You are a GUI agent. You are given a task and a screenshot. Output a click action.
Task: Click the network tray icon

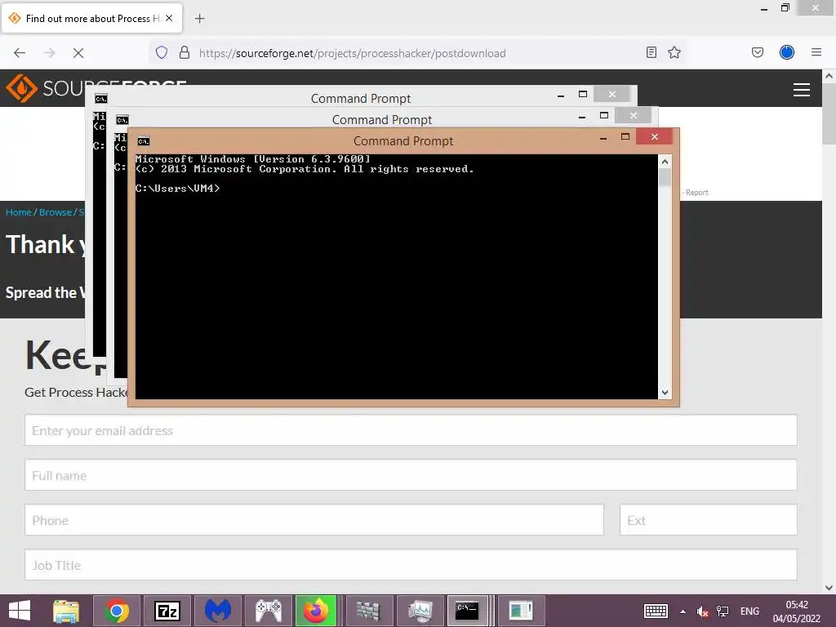[x=723, y=611]
